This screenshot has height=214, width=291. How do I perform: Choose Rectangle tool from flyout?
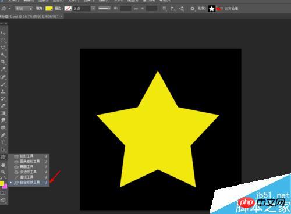[x=29, y=156]
